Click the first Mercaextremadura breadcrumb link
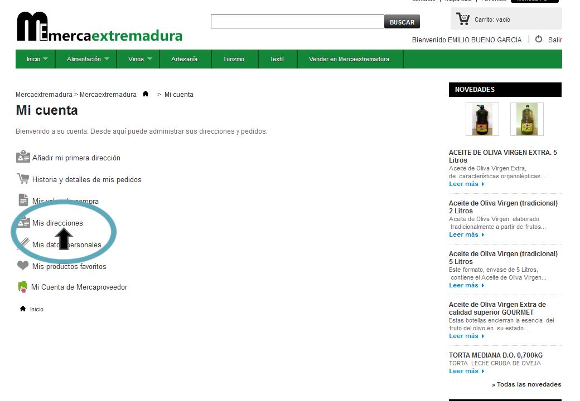580x401 pixels. click(x=43, y=95)
